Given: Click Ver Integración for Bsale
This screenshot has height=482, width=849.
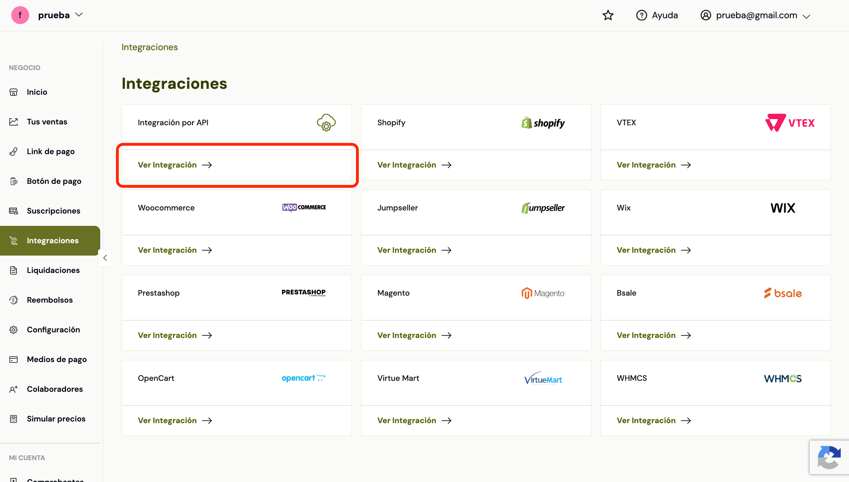Looking at the screenshot, I should click(654, 335).
